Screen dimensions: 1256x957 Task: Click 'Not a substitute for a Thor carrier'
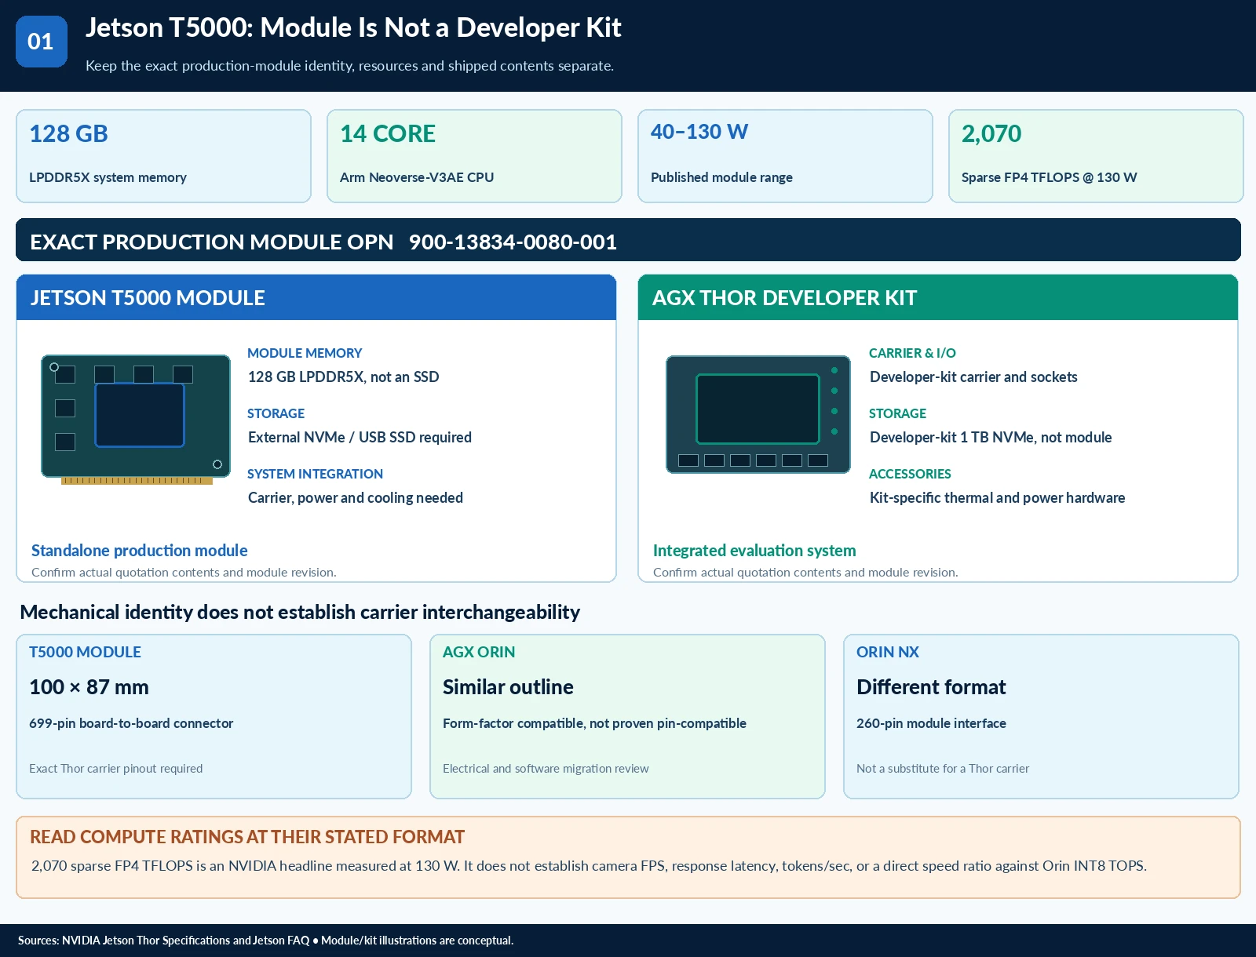click(943, 768)
